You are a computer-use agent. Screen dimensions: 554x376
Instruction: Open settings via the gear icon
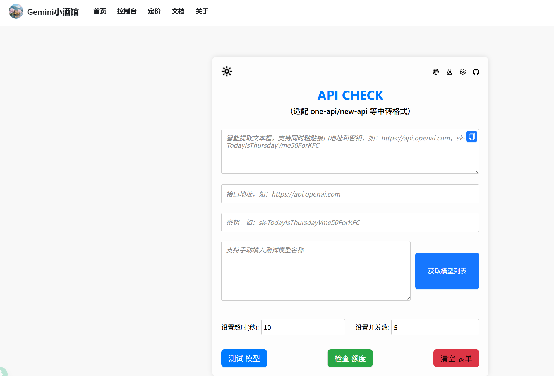click(462, 72)
